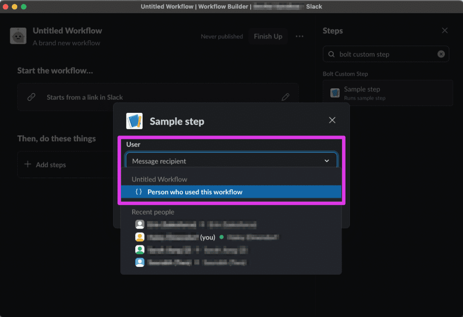Click the Sample step app icon in the dialog header

point(135,121)
